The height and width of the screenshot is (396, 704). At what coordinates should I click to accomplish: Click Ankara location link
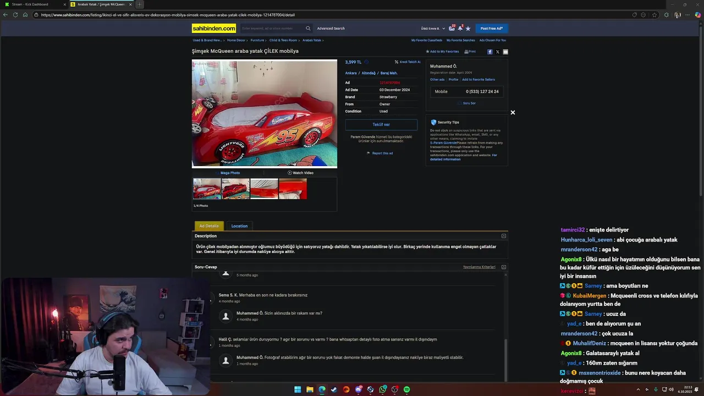351,73
